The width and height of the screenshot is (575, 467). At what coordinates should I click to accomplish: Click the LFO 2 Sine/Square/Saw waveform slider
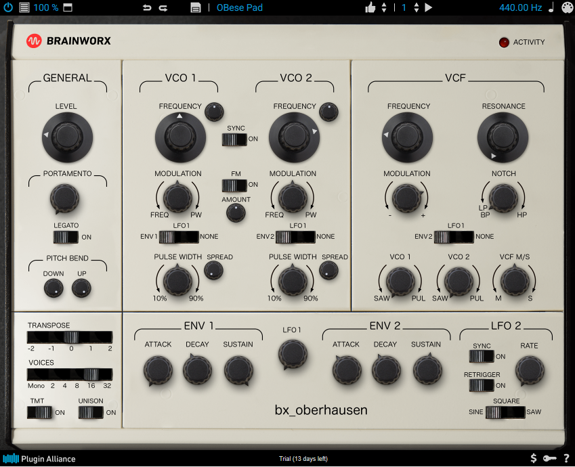505,412
